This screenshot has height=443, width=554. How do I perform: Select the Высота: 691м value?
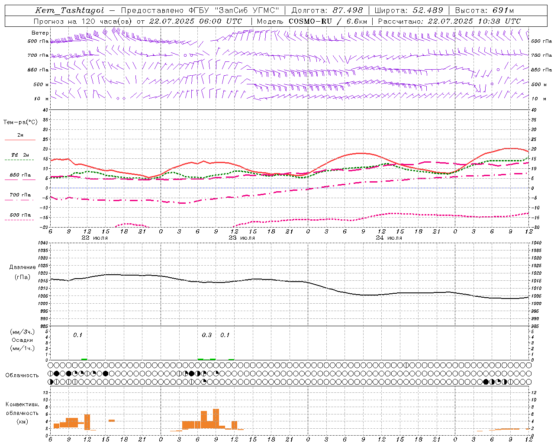pos(484,10)
